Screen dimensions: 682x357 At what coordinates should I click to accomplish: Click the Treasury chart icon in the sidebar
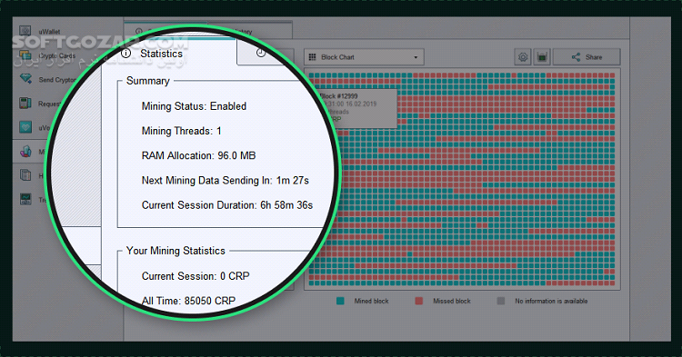[25, 199]
